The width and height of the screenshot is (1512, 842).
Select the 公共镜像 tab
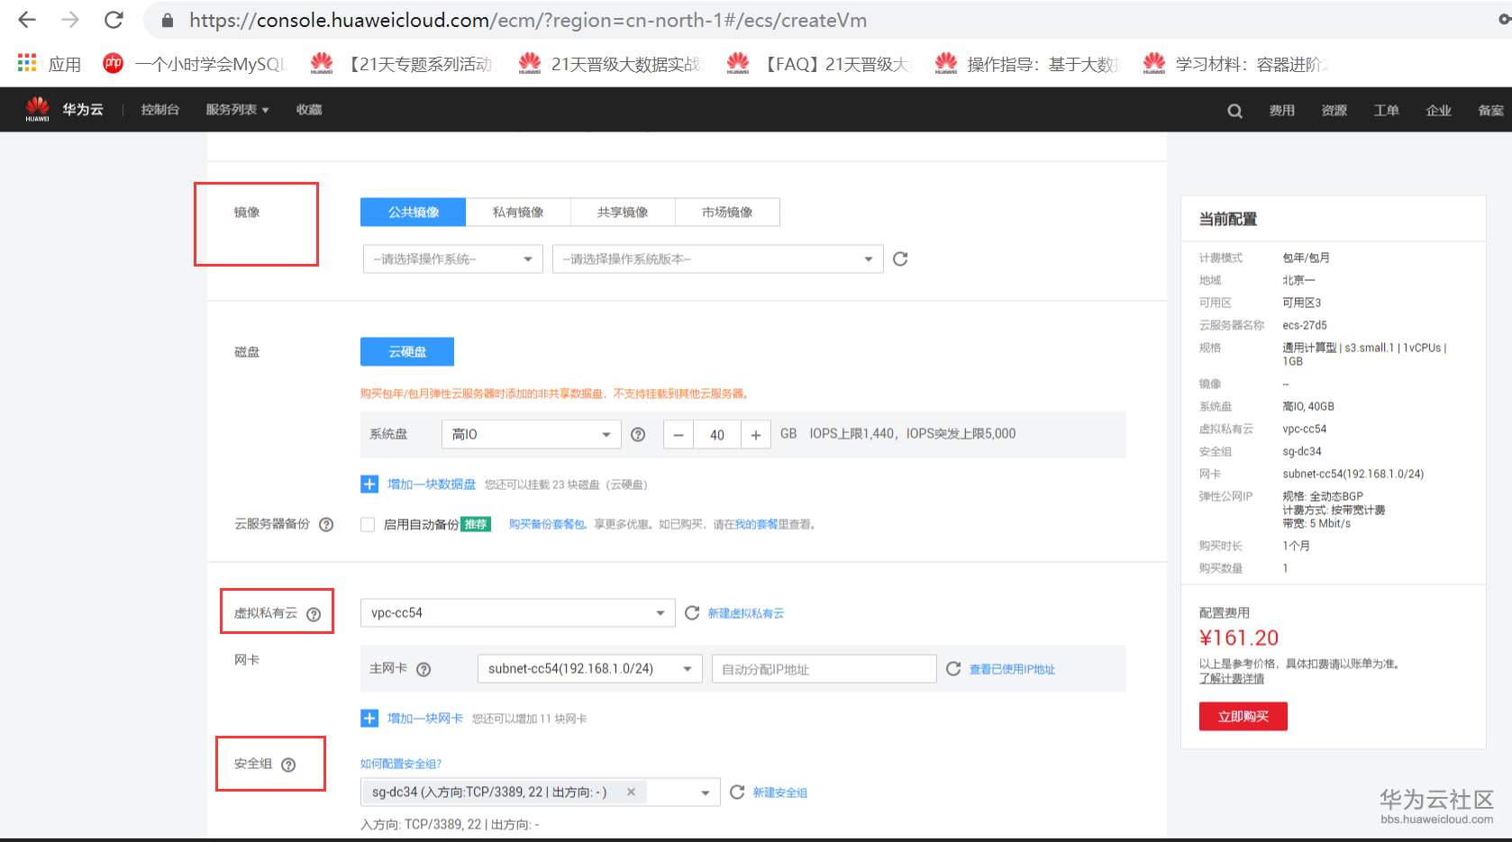click(x=413, y=212)
